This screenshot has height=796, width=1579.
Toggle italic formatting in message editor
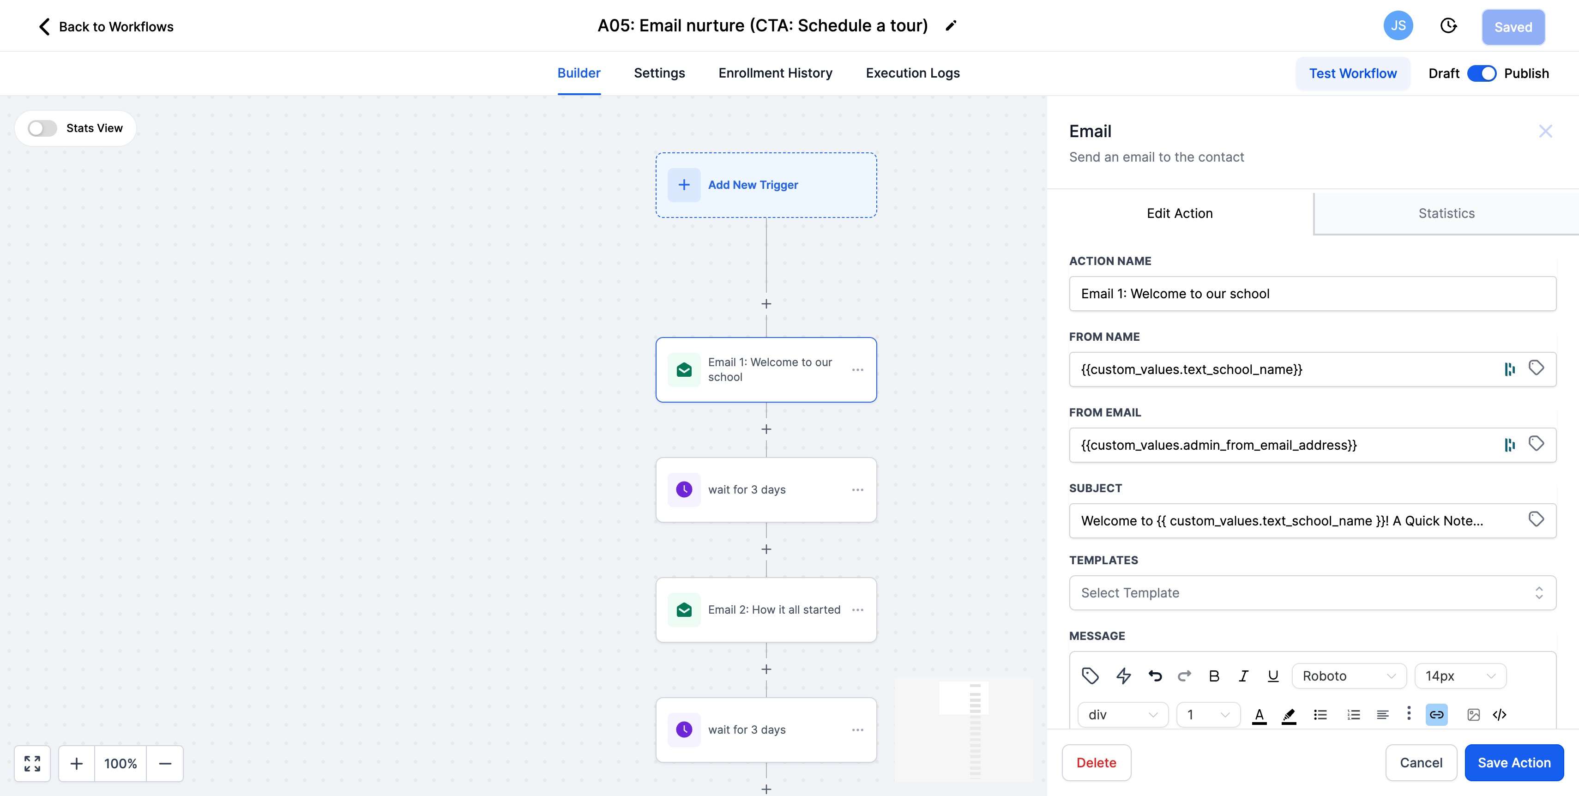[1244, 676]
